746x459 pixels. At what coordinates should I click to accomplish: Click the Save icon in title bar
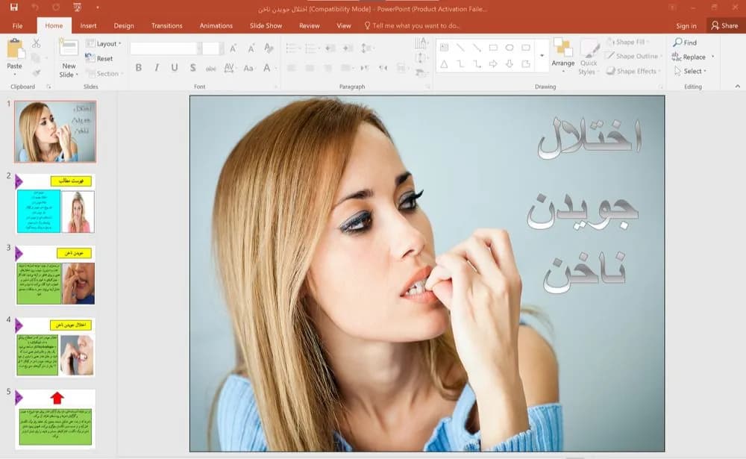(x=13, y=7)
